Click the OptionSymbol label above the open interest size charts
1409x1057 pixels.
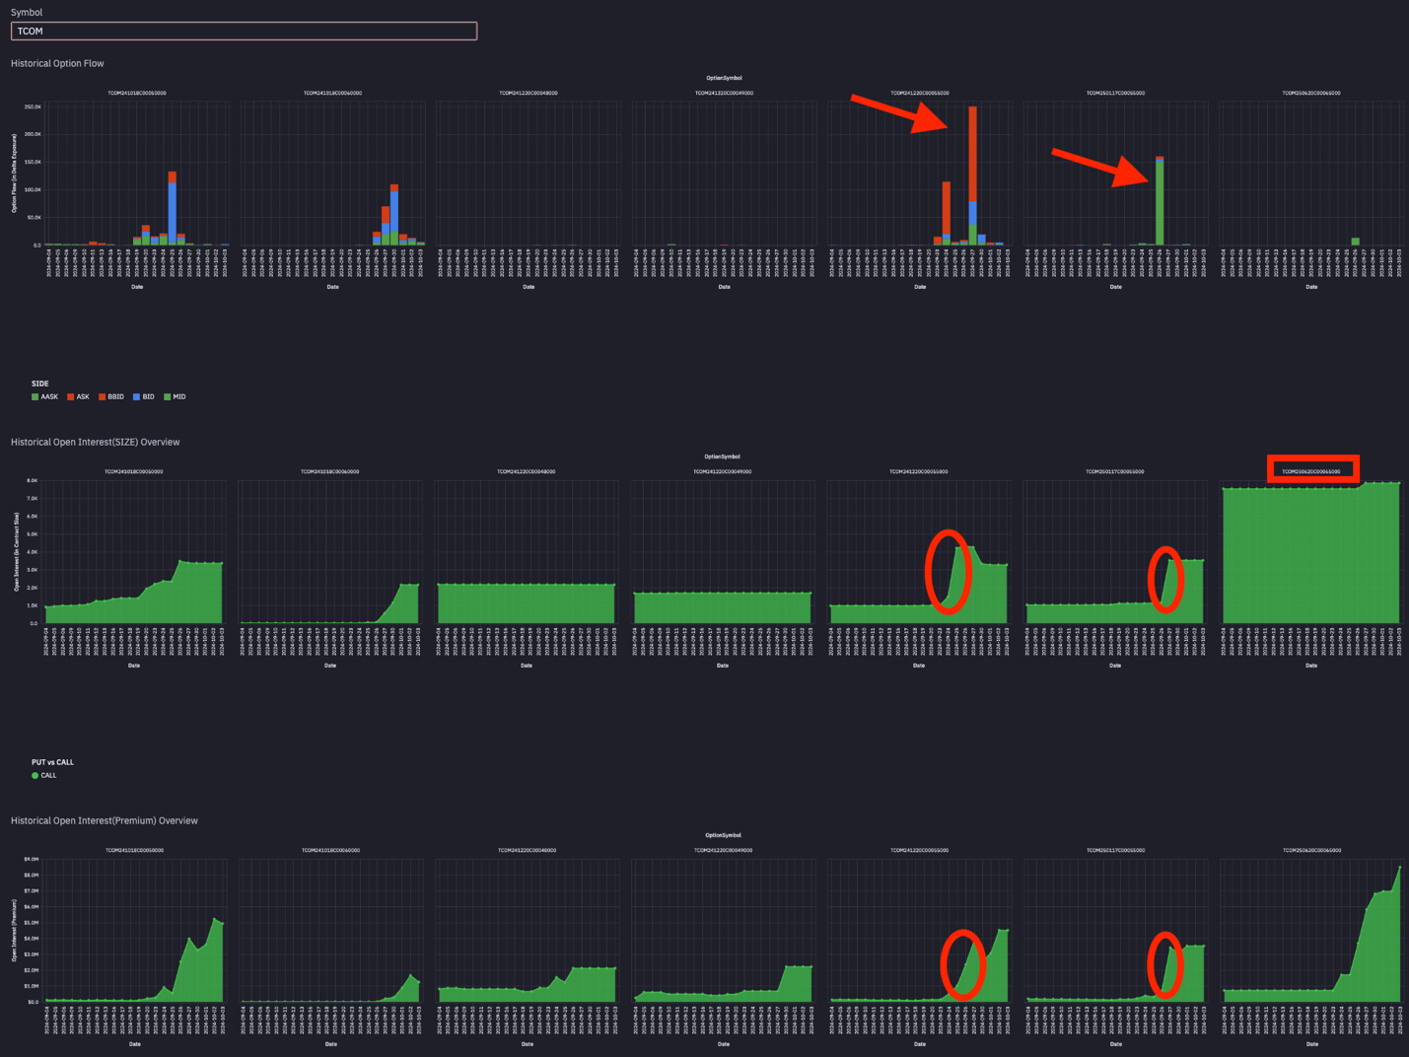(723, 457)
